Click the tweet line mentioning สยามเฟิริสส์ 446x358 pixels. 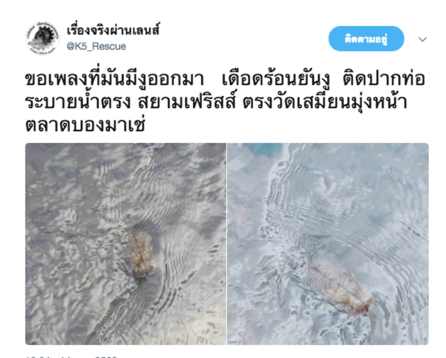point(216,102)
